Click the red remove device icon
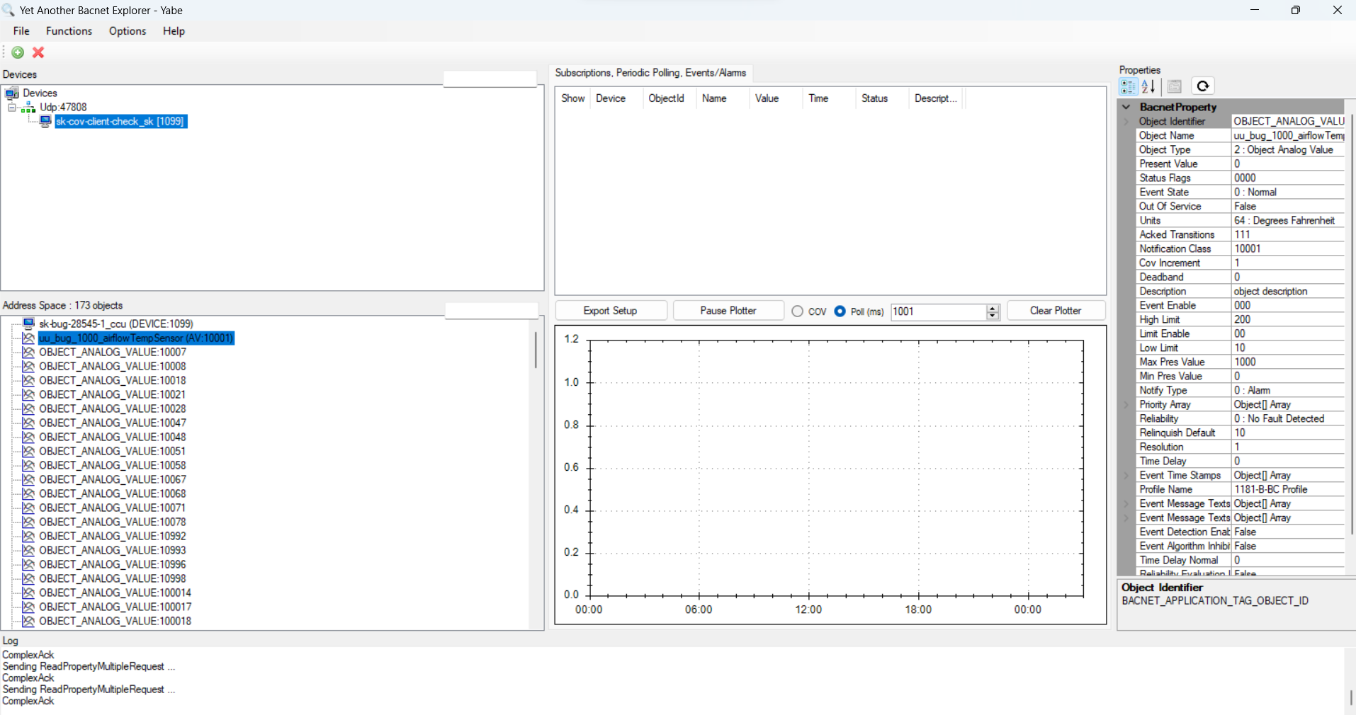Image resolution: width=1356 pixels, height=715 pixels. [38, 52]
